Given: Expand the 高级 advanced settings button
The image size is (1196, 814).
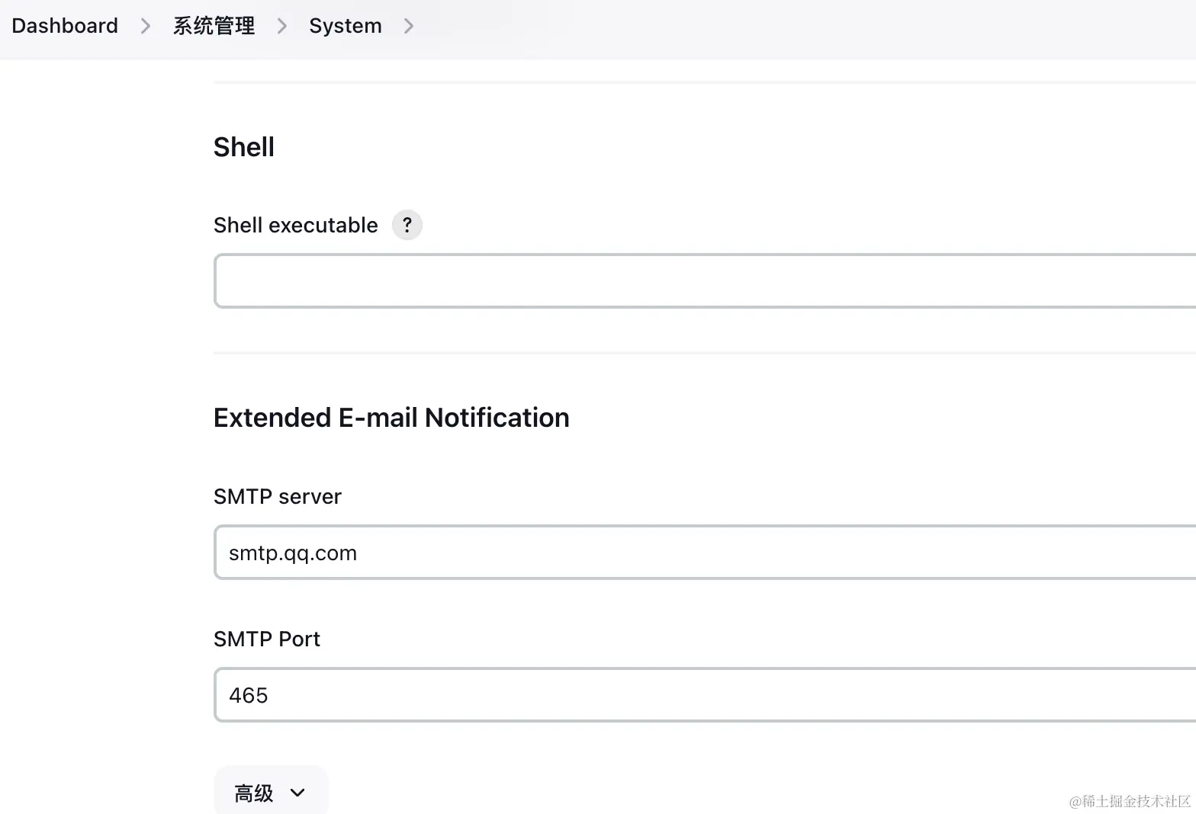Looking at the screenshot, I should click(x=270, y=793).
